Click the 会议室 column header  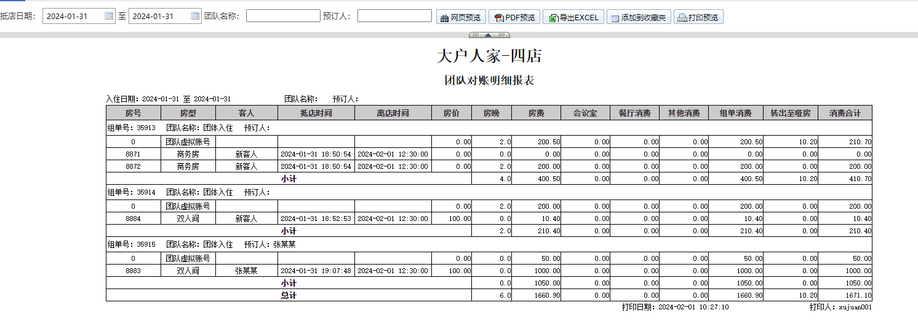click(x=586, y=113)
